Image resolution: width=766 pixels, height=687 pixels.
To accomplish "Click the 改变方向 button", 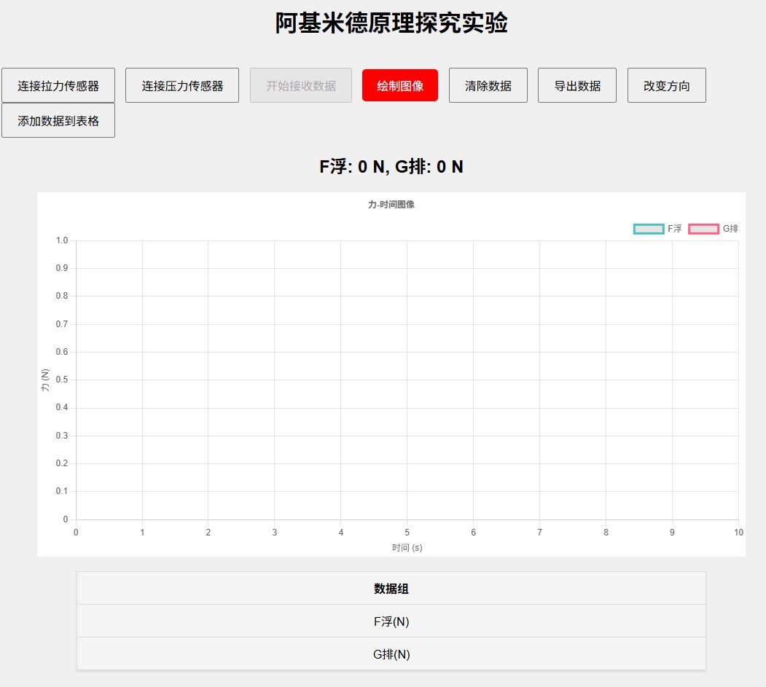I will [x=666, y=85].
